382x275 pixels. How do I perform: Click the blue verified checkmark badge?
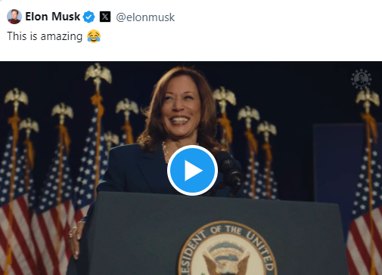tap(89, 17)
